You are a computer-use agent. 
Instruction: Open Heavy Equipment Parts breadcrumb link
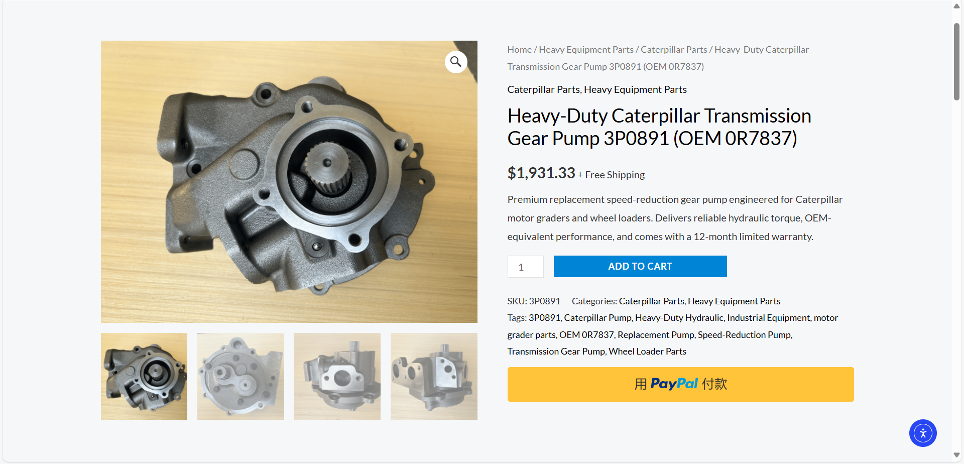[x=586, y=50]
